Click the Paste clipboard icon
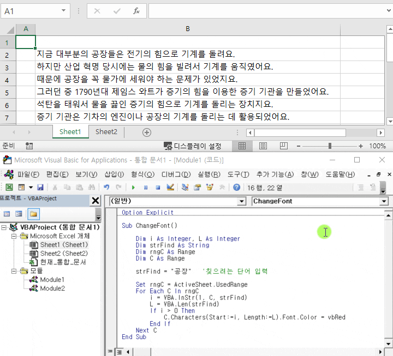Viewport: 393px width, 356px height. tap(79, 187)
